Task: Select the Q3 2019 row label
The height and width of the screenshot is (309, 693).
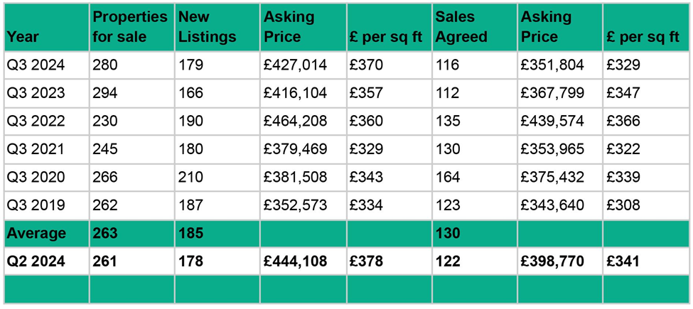Action: (x=36, y=205)
